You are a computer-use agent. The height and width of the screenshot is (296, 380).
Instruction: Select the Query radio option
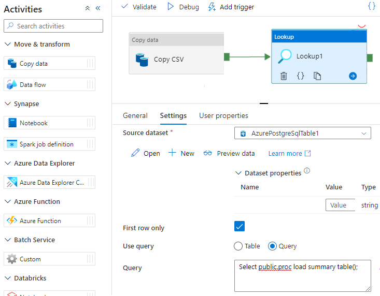pos(272,246)
